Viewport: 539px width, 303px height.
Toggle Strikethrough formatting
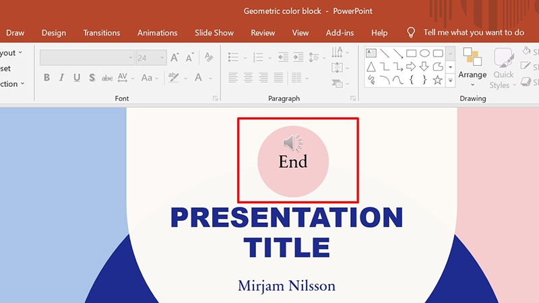click(x=107, y=78)
